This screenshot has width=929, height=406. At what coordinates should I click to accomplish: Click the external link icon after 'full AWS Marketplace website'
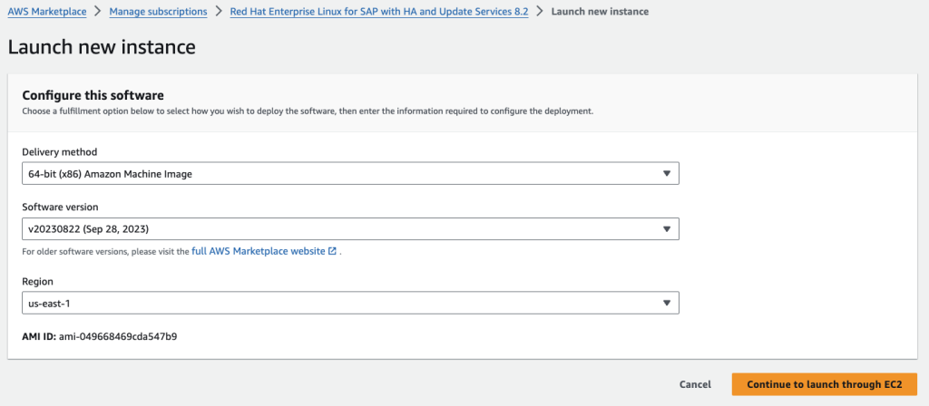tap(332, 251)
